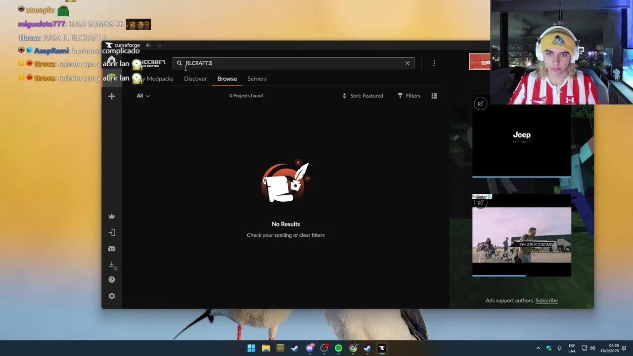
Task: Open the Jeep advertisement video
Action: (522, 136)
